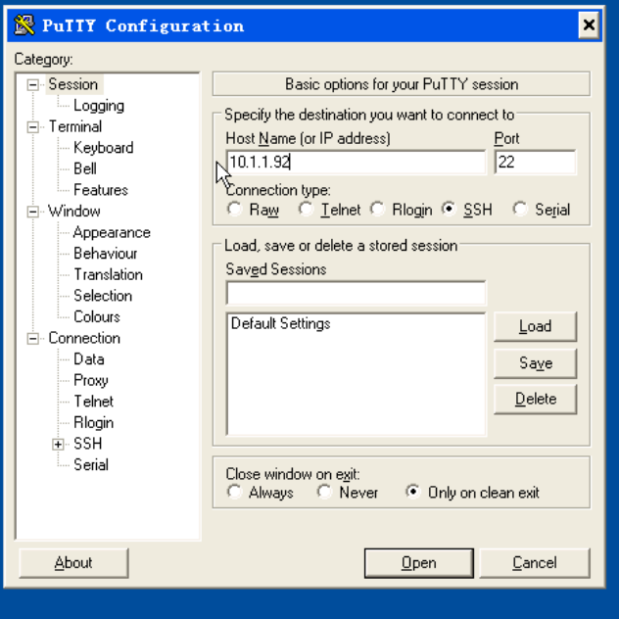619x619 pixels.
Task: Open the Bell settings category
Action: [x=85, y=169]
